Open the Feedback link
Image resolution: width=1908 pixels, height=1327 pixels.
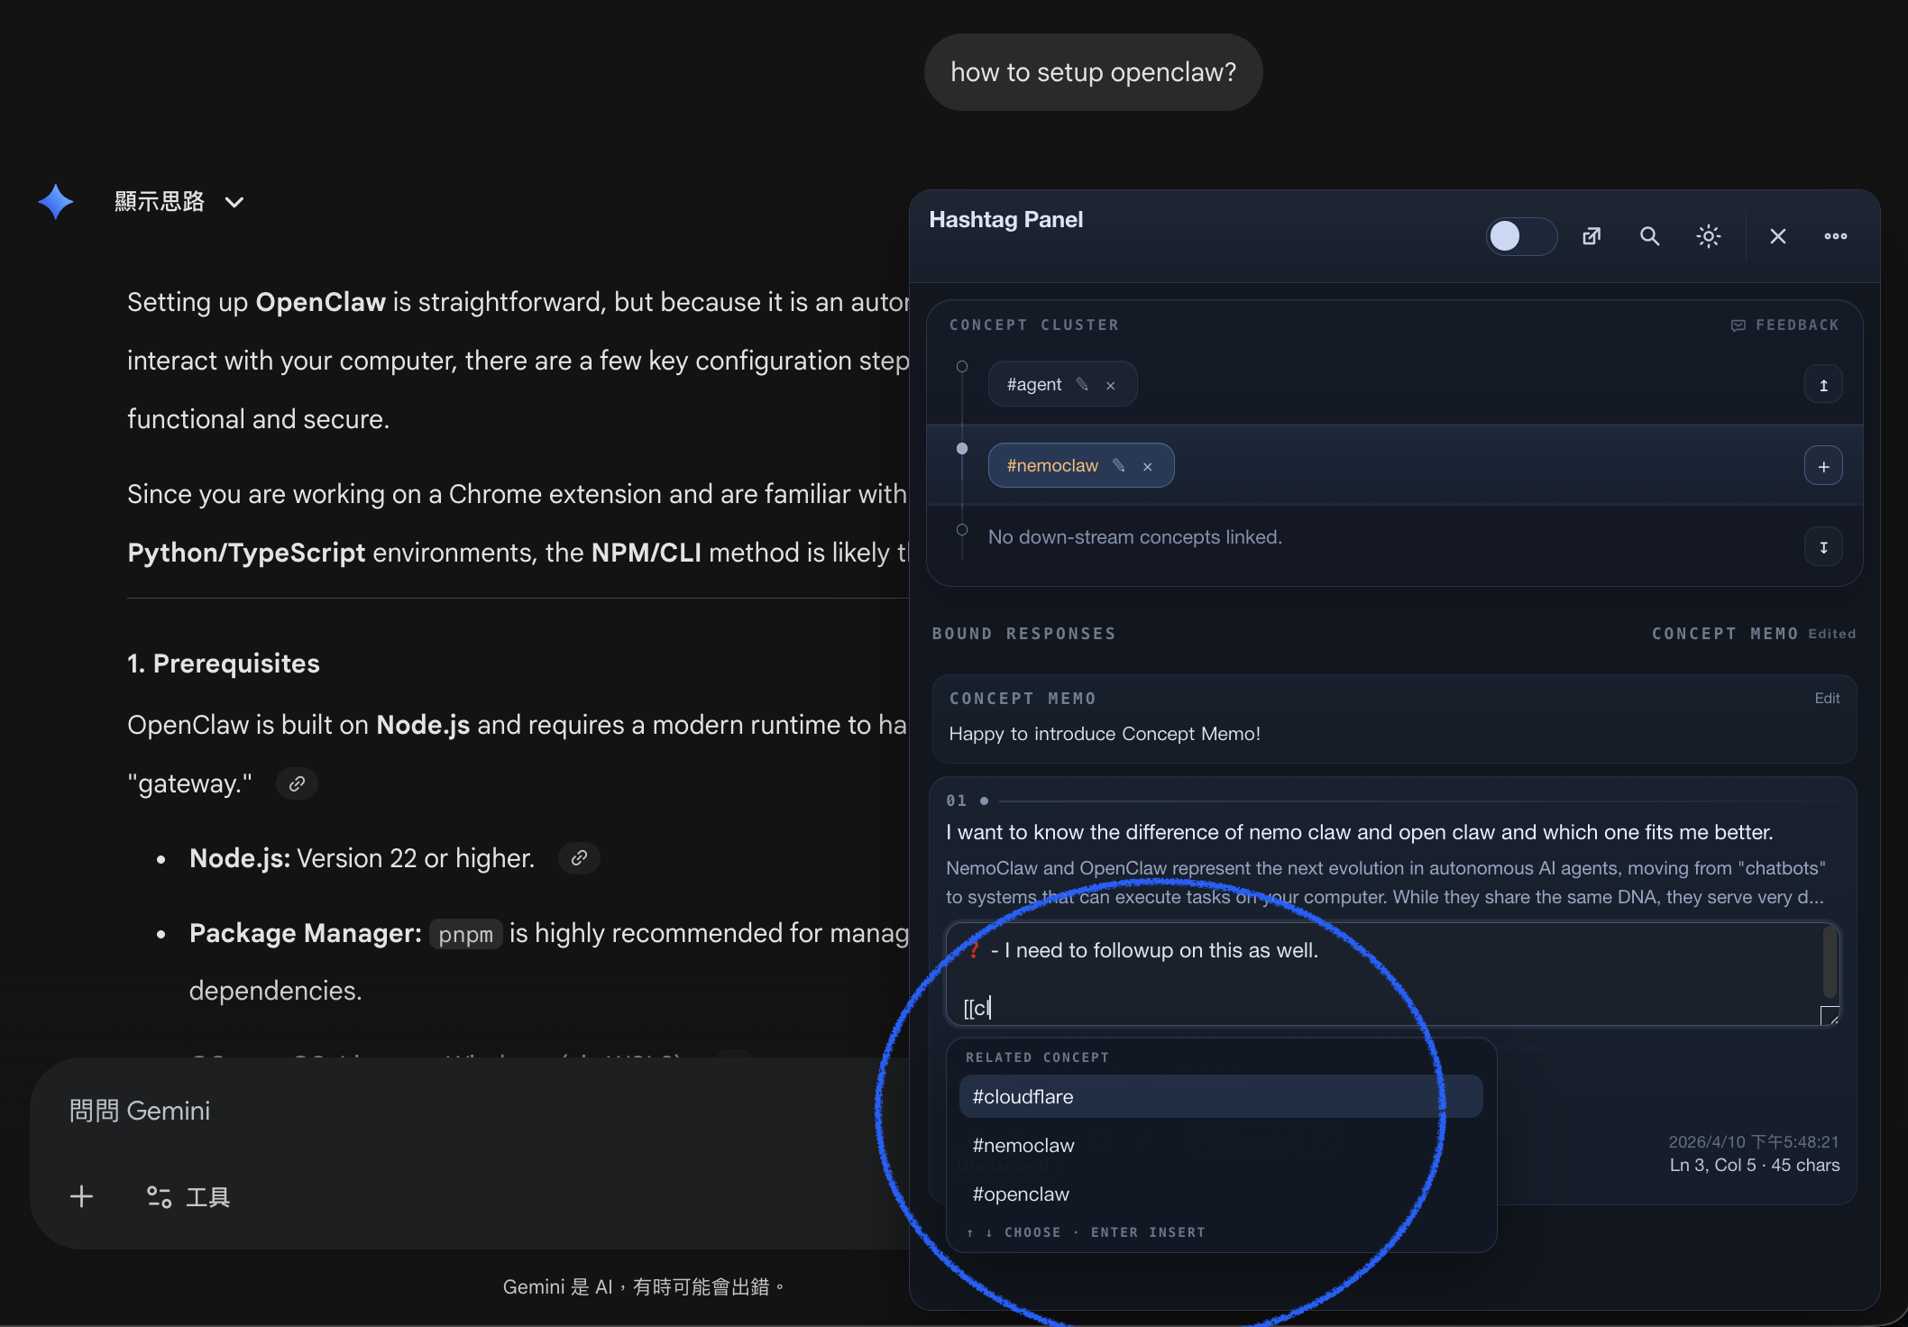tap(1785, 325)
